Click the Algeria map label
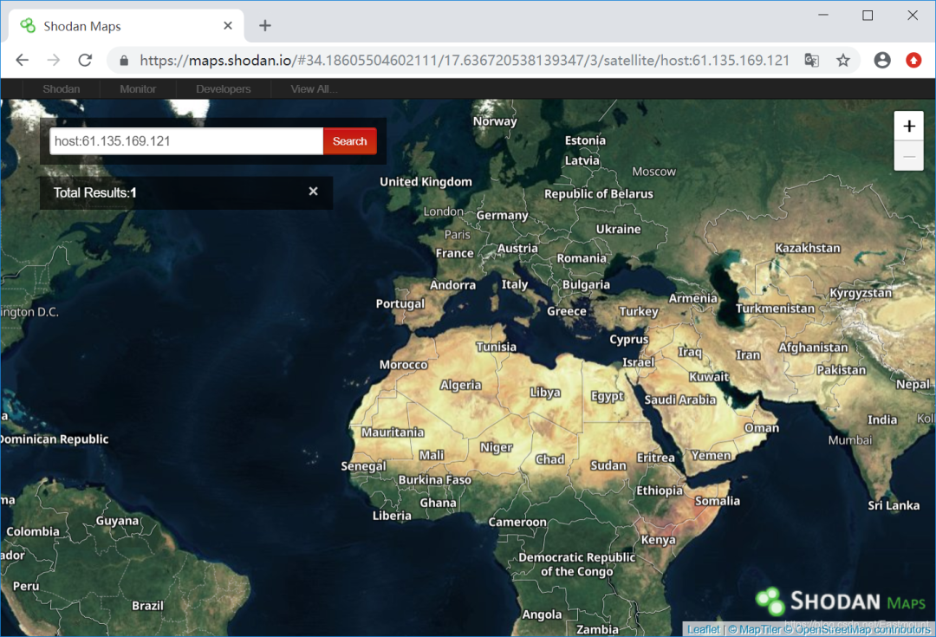This screenshot has height=637, width=936. click(461, 385)
